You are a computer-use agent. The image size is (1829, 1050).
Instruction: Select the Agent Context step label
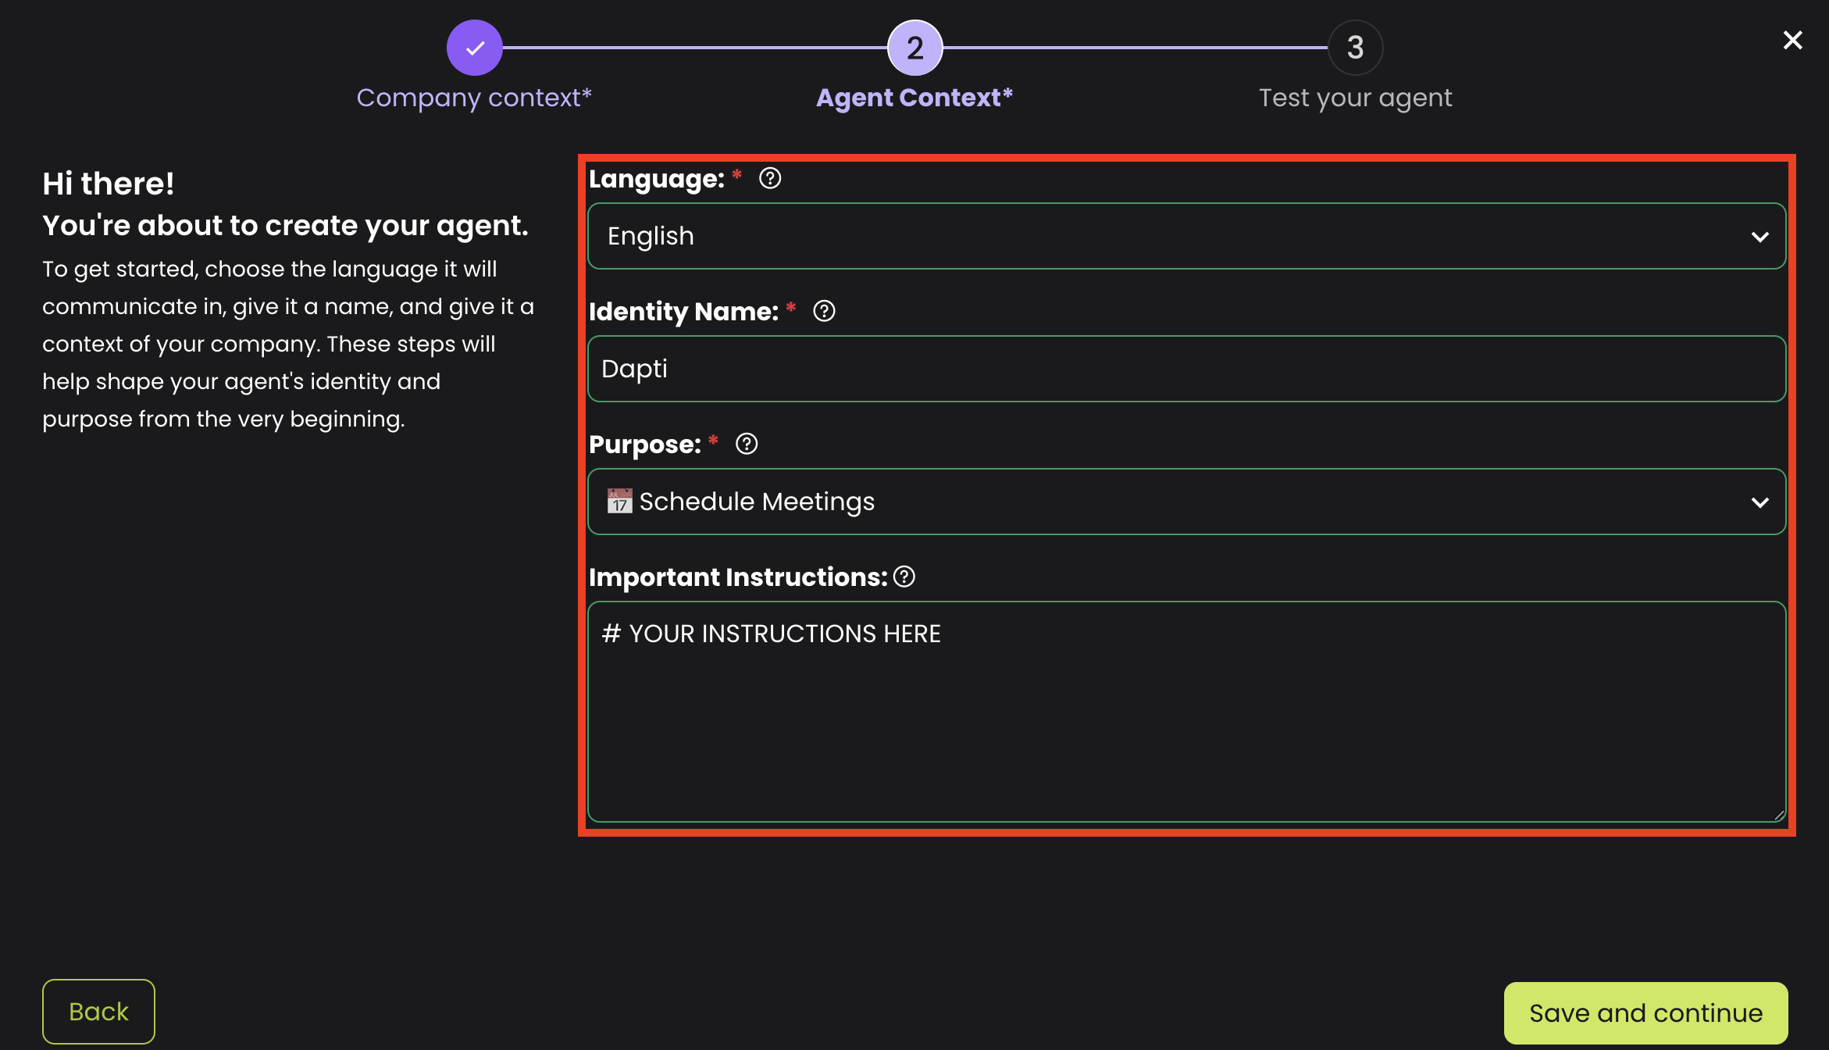coord(914,98)
